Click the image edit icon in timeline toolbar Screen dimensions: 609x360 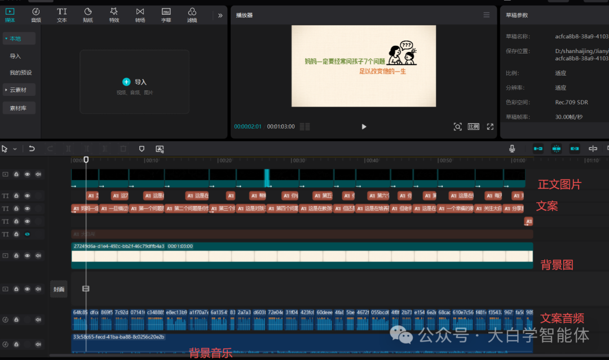[x=160, y=149]
